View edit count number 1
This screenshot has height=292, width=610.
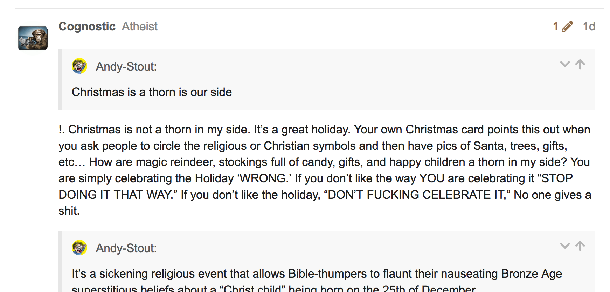[555, 27]
